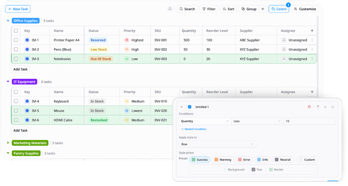The height and width of the screenshot is (186, 348).
Task: Select the Warning preset style
Action: pyautogui.click(x=223, y=159)
